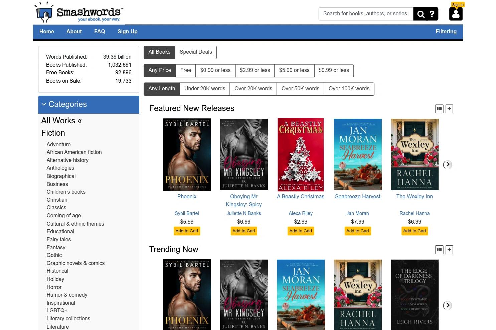
Task: Add The Wexley Inn to cart
Action: (x=415, y=231)
